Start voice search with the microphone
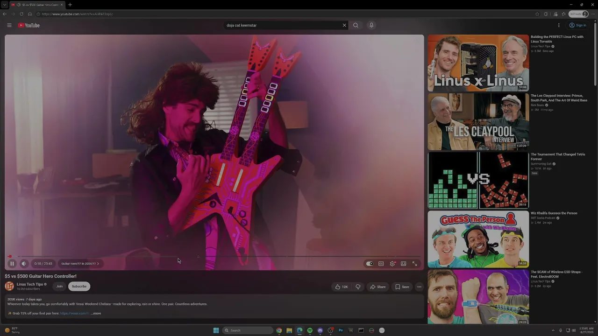Viewport: 598px width, 336px height. point(371,25)
